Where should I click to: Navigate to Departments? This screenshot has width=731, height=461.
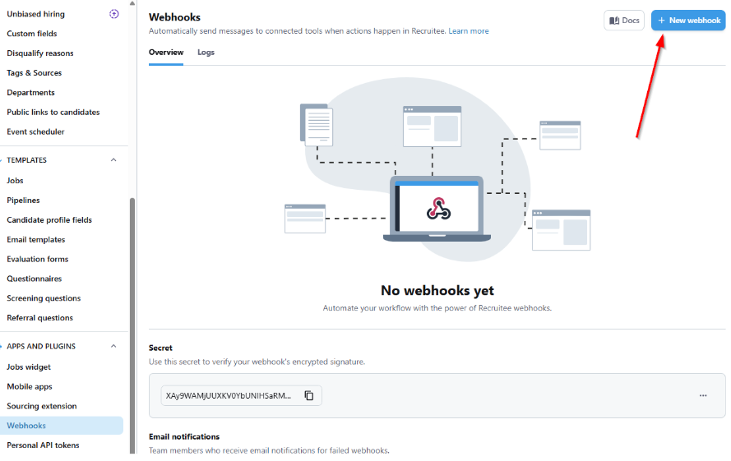30,92
